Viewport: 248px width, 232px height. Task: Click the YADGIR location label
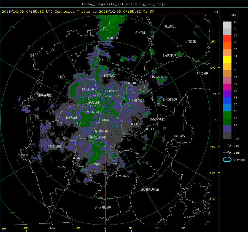[x=191, y=42]
